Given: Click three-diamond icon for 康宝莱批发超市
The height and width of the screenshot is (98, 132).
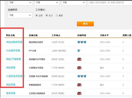Looking at the screenshot, I should [x=82, y=42].
